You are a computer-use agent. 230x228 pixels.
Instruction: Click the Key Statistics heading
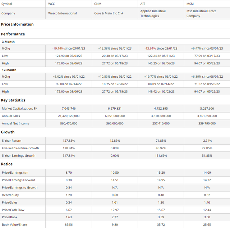pos(13,100)
